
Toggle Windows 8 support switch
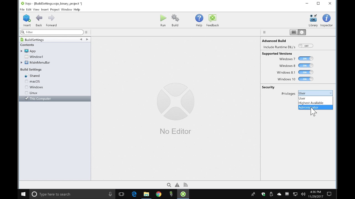pos(306,66)
